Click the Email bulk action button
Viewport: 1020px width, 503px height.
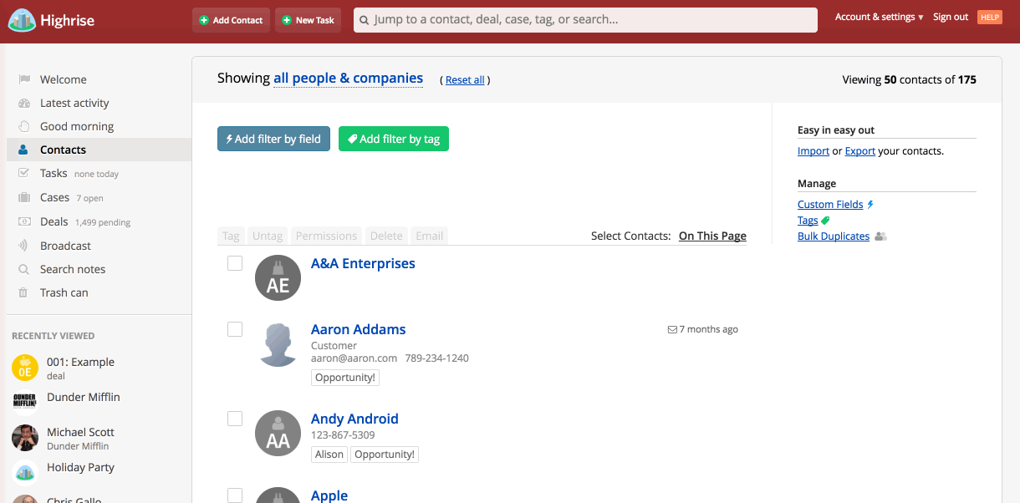[430, 236]
